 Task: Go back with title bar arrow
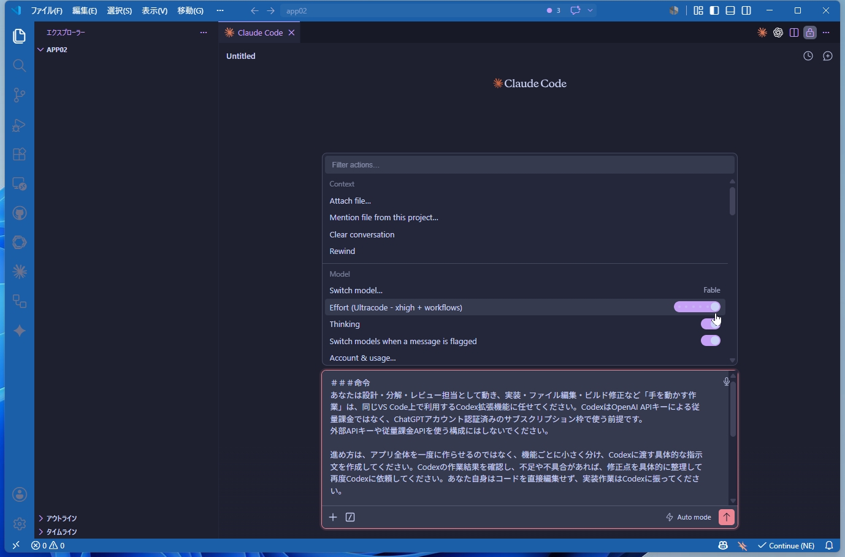click(254, 10)
